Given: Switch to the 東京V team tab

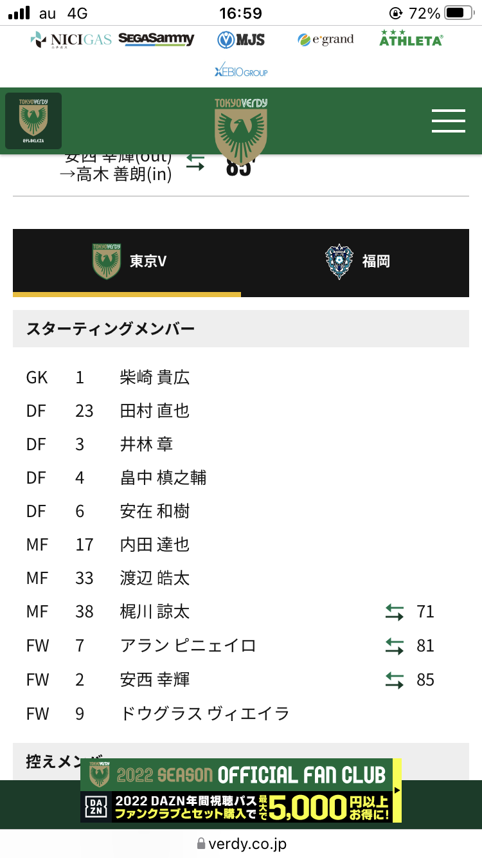Looking at the screenshot, I should [127, 262].
